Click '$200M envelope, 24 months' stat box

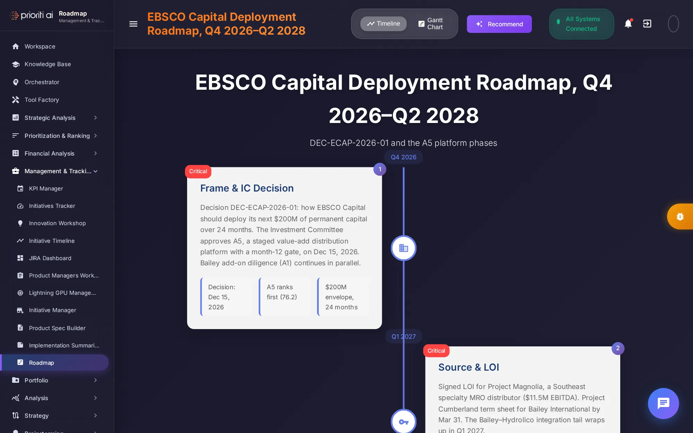[344, 297]
